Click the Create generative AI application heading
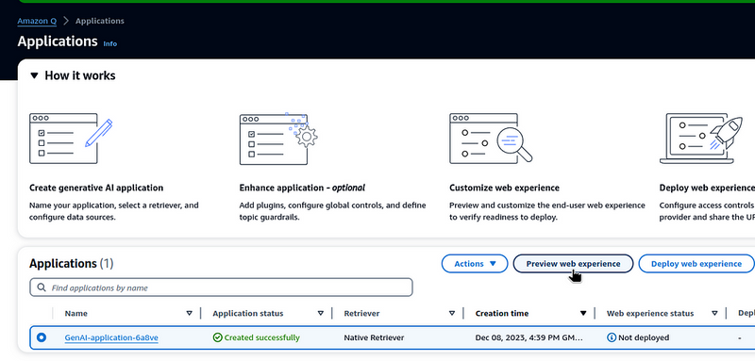Image resolution: width=755 pixels, height=361 pixels. coord(96,188)
